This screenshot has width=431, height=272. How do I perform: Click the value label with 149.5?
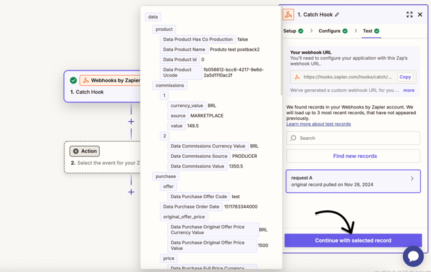point(176,126)
